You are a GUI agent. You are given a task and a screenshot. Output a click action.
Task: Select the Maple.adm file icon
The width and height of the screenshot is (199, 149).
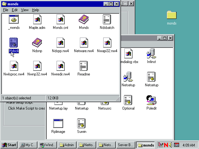point(37,19)
